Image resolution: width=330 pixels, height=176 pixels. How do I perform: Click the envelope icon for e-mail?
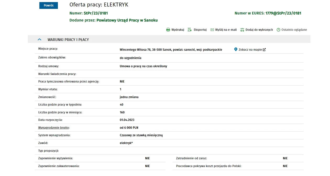click(212, 30)
